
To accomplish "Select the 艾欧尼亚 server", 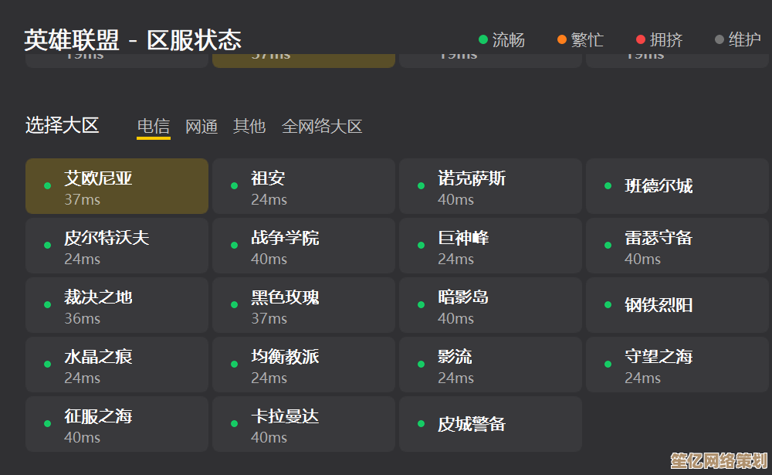I will pyautogui.click(x=117, y=186).
